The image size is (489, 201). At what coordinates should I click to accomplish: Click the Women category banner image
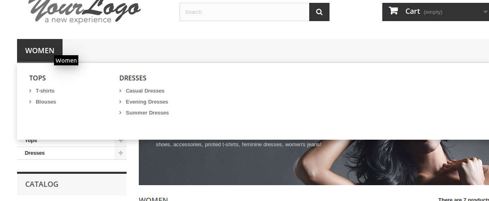314,162
